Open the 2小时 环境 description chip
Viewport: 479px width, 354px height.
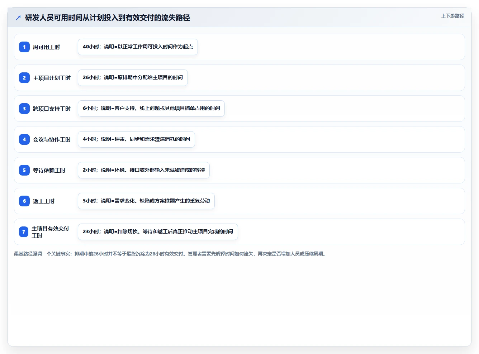click(x=144, y=170)
